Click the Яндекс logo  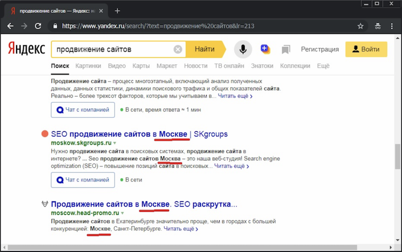tap(27, 48)
